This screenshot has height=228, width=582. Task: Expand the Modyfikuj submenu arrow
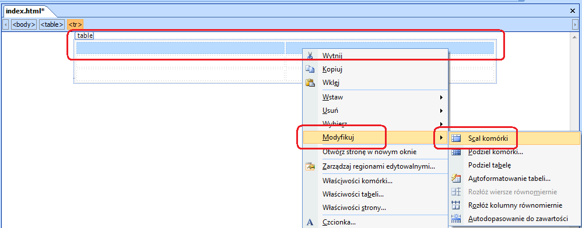coord(441,138)
